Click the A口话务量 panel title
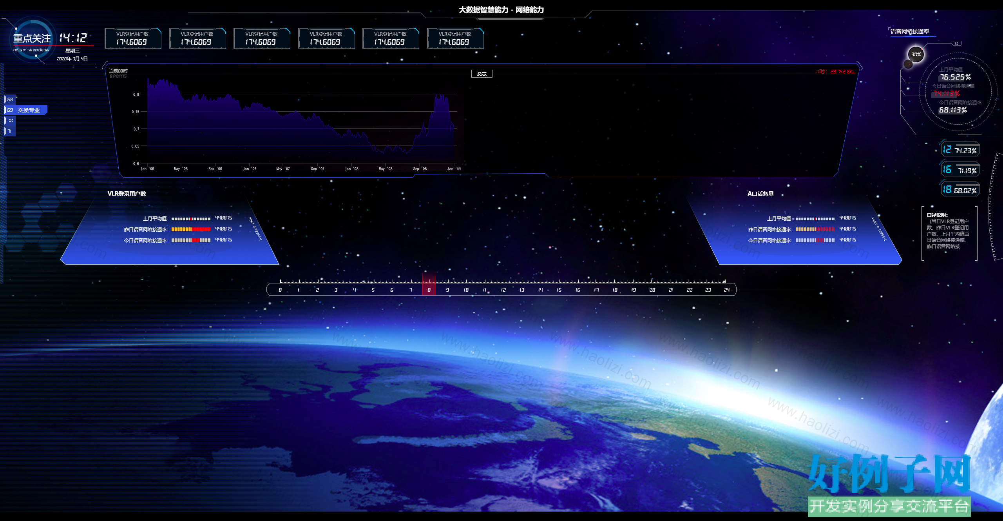This screenshot has height=521, width=1003. point(760,194)
